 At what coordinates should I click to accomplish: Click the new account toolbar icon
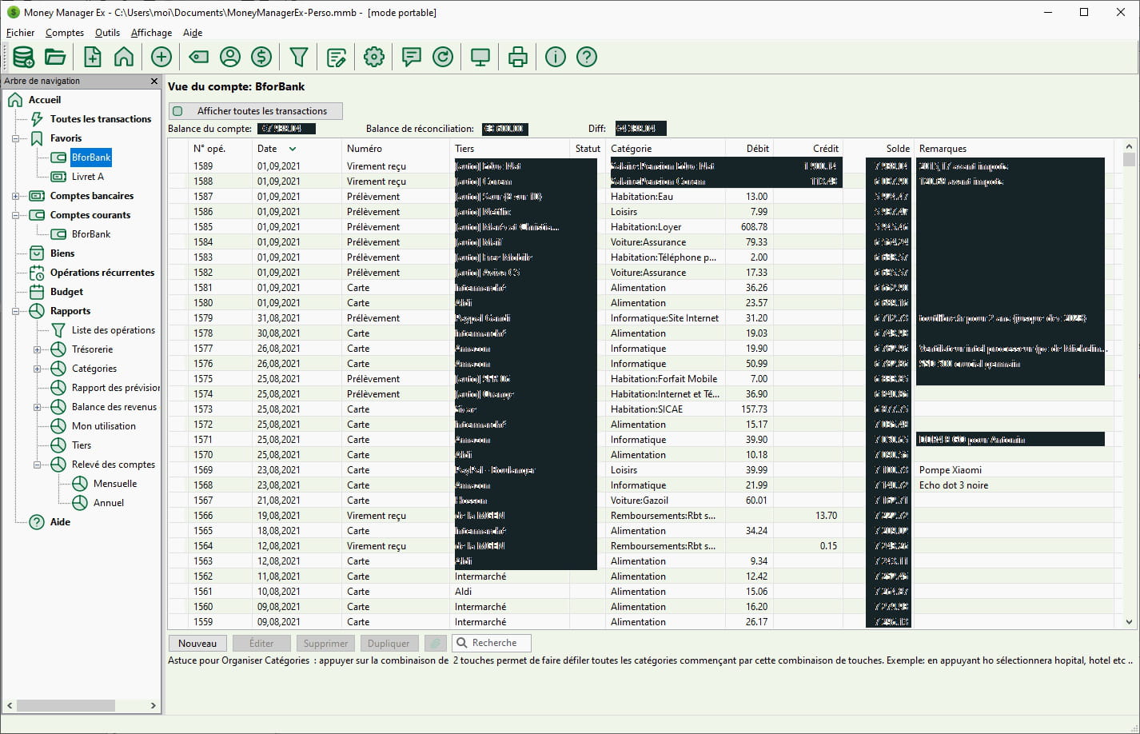(93, 57)
